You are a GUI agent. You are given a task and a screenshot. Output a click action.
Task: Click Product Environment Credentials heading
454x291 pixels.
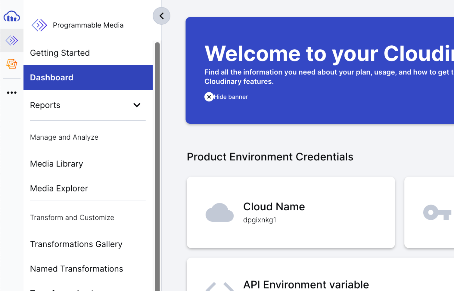pyautogui.click(x=270, y=157)
